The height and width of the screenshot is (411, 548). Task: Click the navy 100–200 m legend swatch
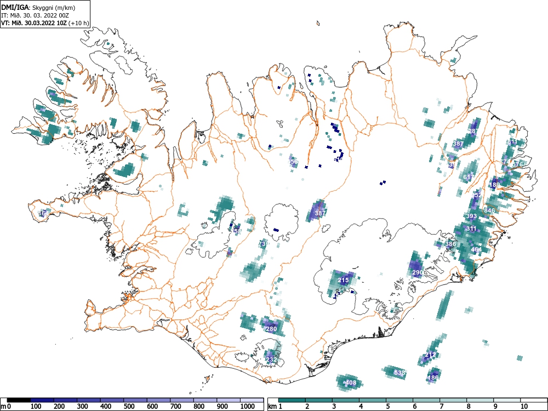pyautogui.click(x=42, y=400)
